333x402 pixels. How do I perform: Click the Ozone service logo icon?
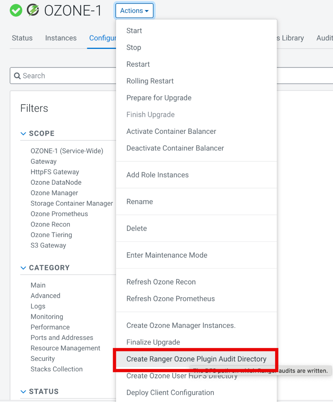click(33, 10)
